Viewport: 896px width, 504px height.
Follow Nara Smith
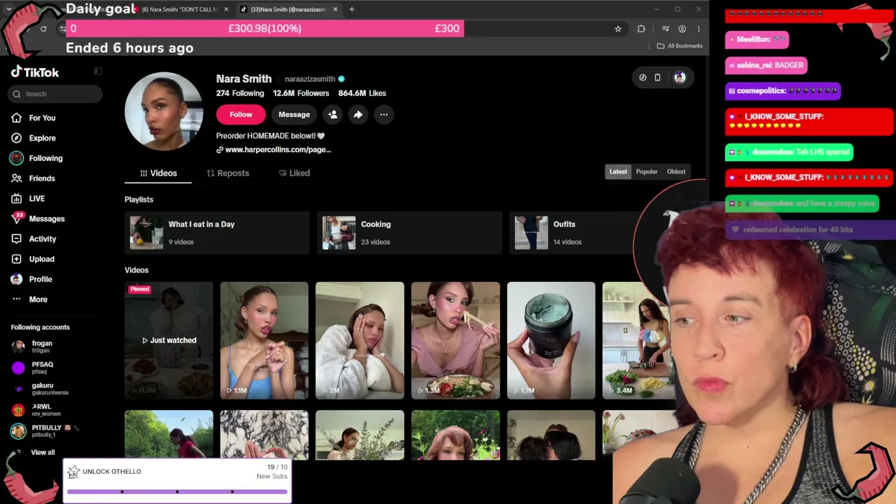[x=241, y=115]
